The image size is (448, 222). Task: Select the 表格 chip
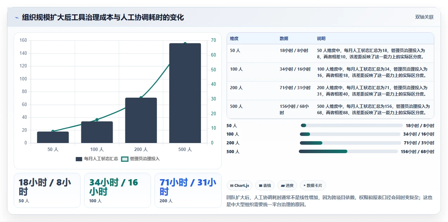[265, 185]
